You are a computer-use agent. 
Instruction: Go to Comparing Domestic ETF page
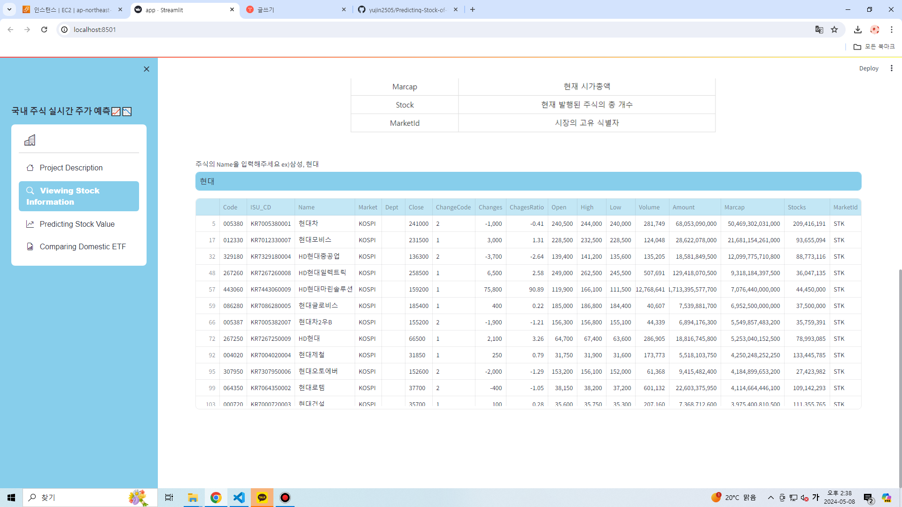[x=83, y=246]
